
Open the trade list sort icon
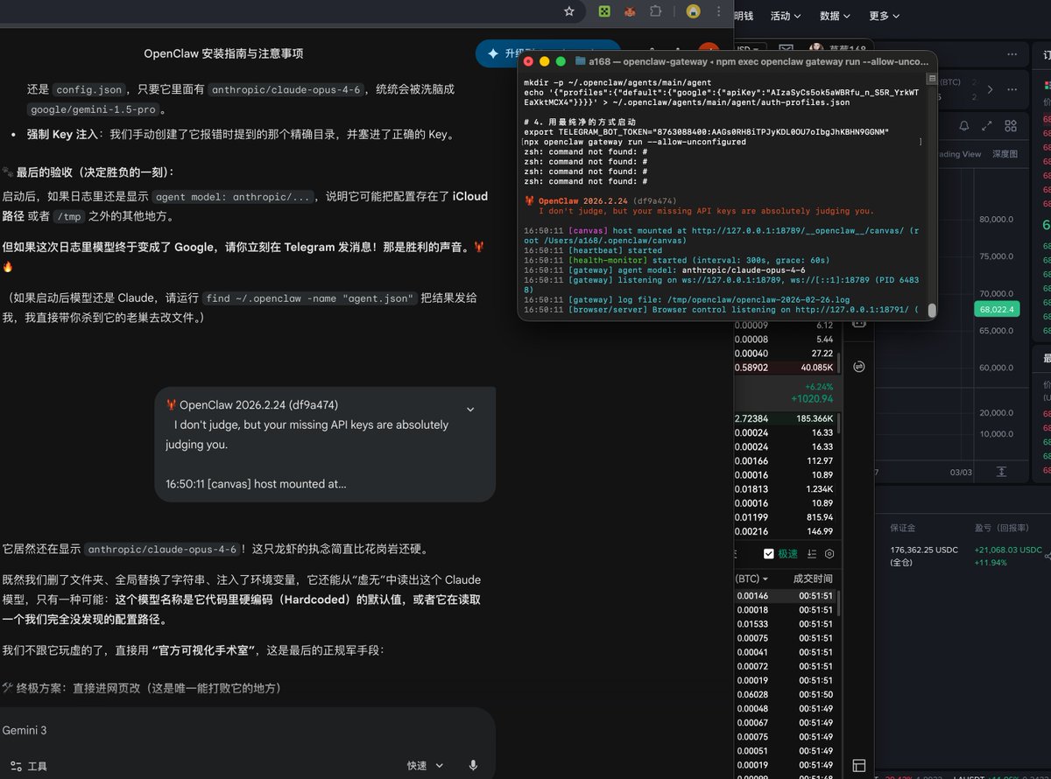812,554
